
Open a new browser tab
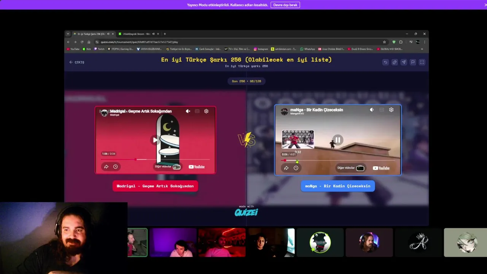point(165,34)
